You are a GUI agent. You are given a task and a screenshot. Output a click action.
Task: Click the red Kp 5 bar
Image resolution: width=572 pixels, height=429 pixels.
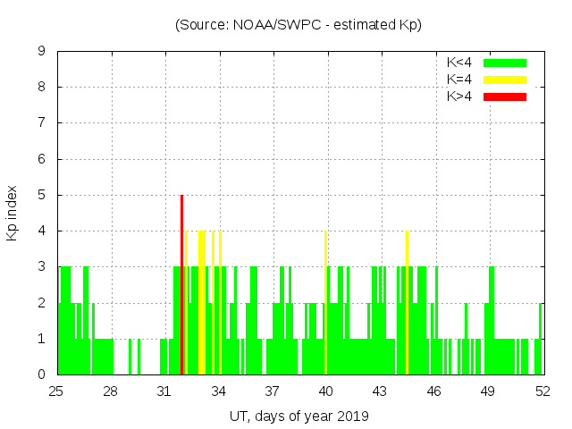click(181, 286)
